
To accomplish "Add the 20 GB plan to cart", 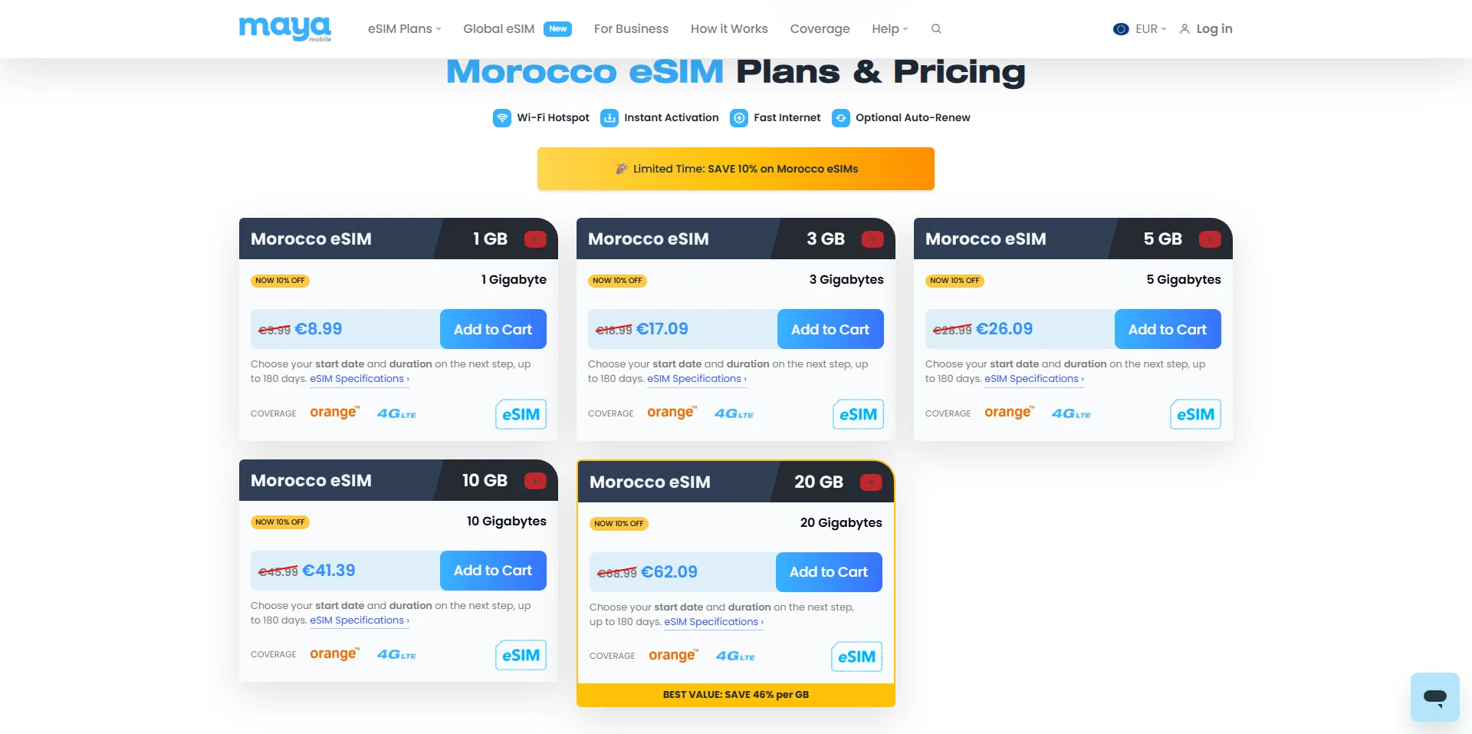I will click(x=829, y=572).
